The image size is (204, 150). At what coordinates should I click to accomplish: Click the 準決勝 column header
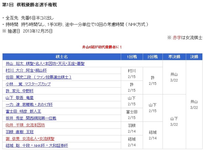tap(174, 57)
